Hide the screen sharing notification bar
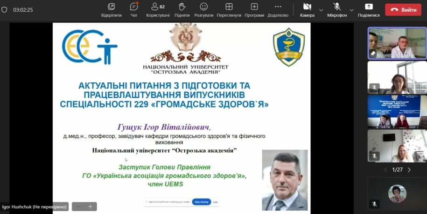 216,202
